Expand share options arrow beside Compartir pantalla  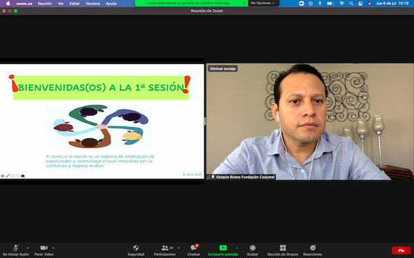pos(237,248)
